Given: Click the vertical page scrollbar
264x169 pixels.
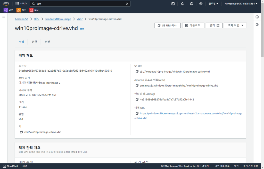Looking at the screenshot, I should (262, 30).
